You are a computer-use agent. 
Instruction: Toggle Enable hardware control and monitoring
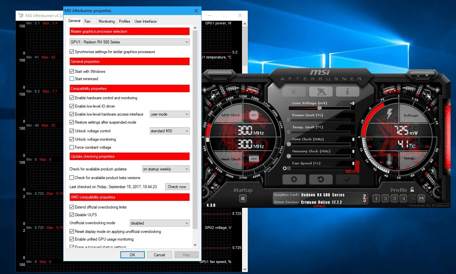(x=72, y=98)
